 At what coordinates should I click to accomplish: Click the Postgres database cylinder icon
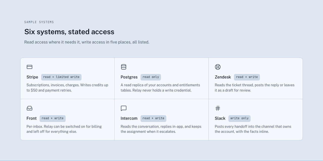[124, 67]
